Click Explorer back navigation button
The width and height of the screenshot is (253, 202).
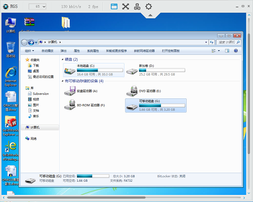tap(24, 42)
